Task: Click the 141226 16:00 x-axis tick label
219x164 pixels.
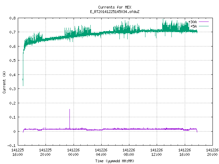Action: click(x=185, y=152)
